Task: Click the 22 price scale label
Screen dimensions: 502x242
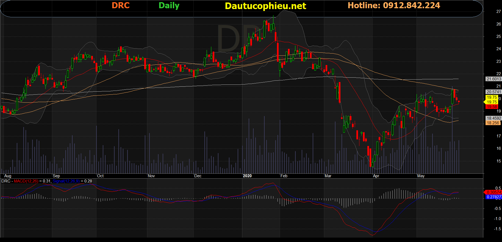Action: click(499, 74)
